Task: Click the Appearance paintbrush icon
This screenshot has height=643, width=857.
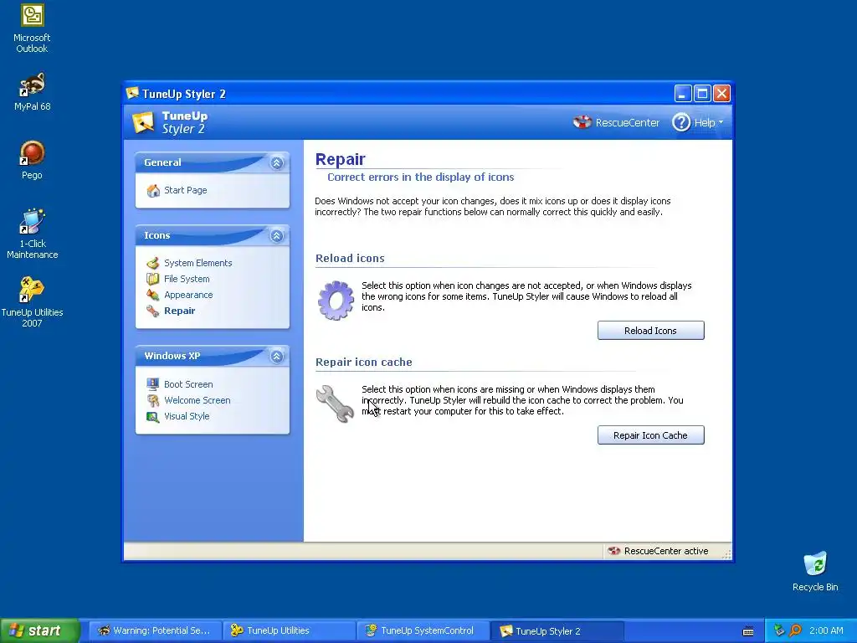Action: point(153,295)
